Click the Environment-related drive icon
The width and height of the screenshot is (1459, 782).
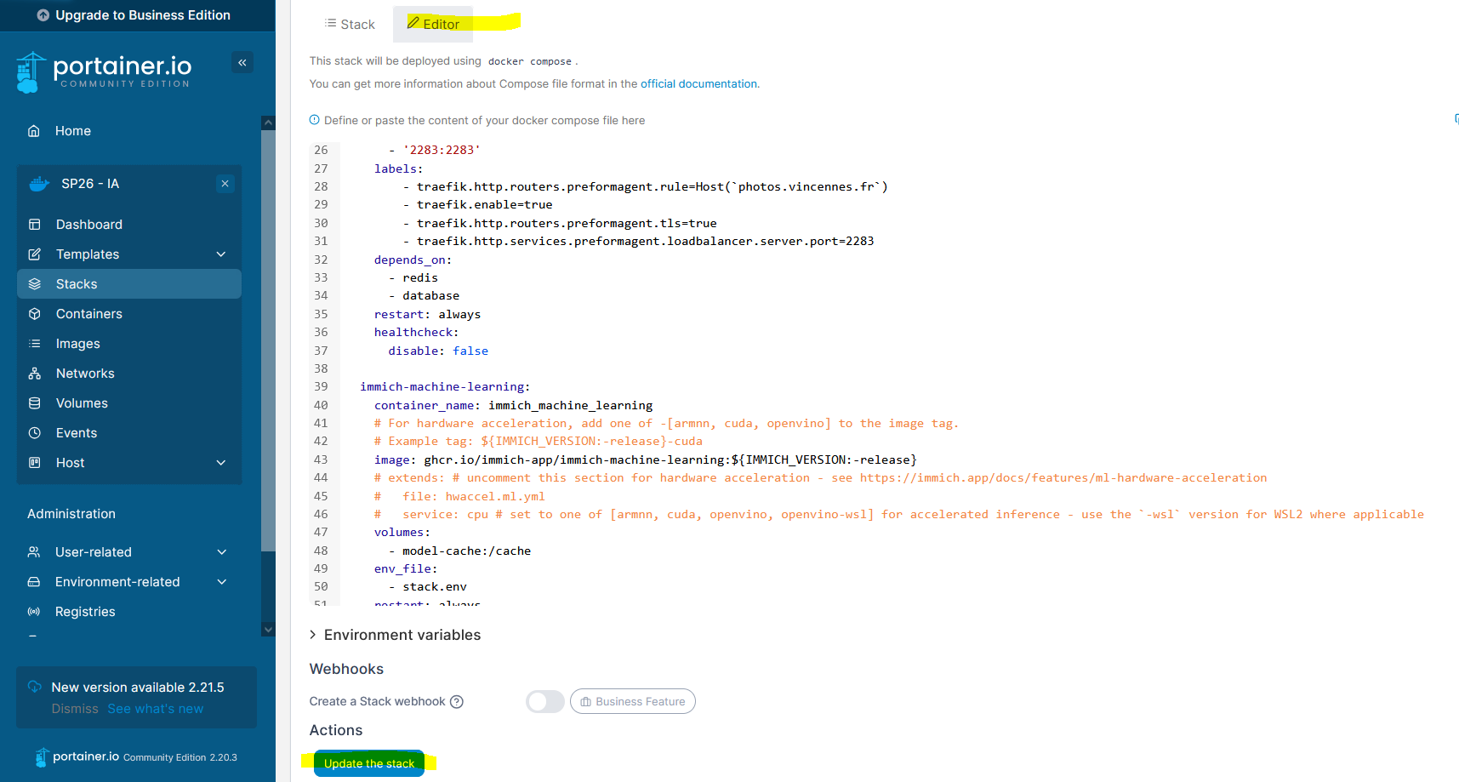[x=34, y=582]
